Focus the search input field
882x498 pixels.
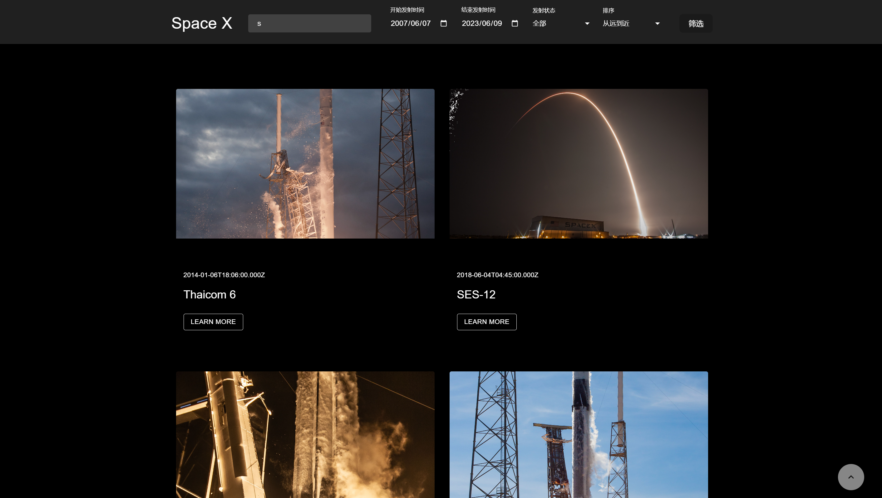coord(309,24)
